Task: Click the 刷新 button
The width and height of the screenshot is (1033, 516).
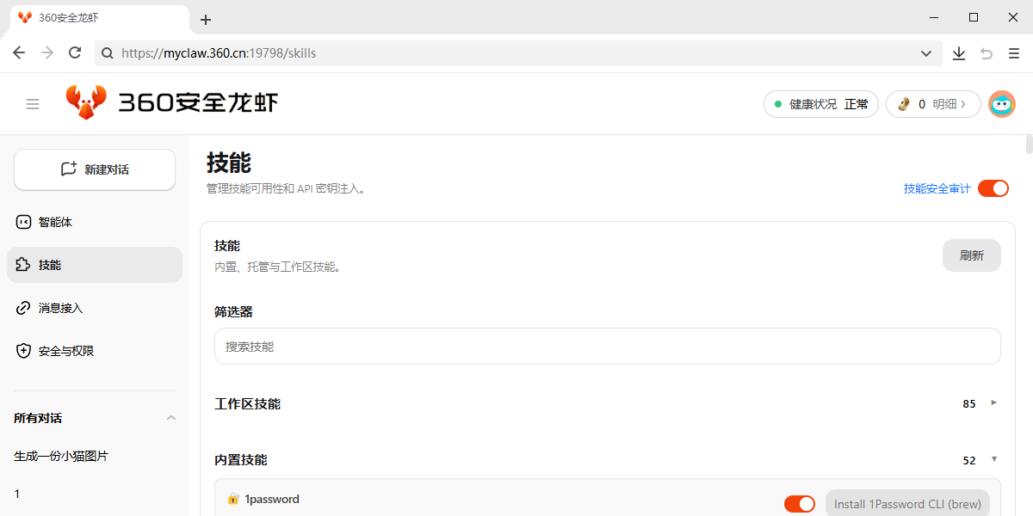Action: [x=971, y=255]
